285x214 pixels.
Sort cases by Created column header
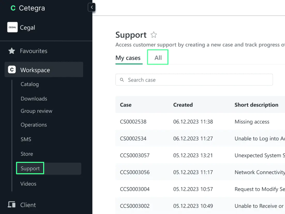point(183,105)
